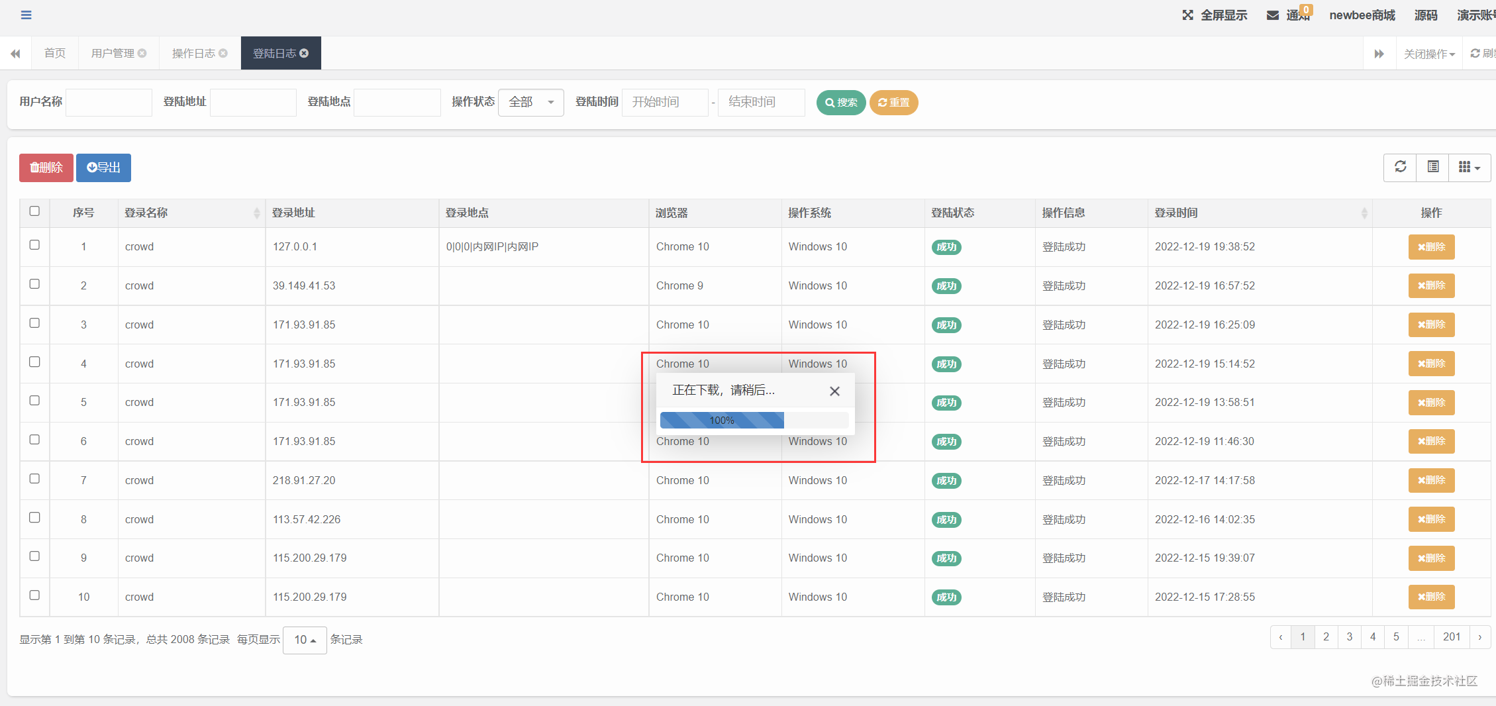
Task: Click the 登陆地址 input field
Action: 253,102
